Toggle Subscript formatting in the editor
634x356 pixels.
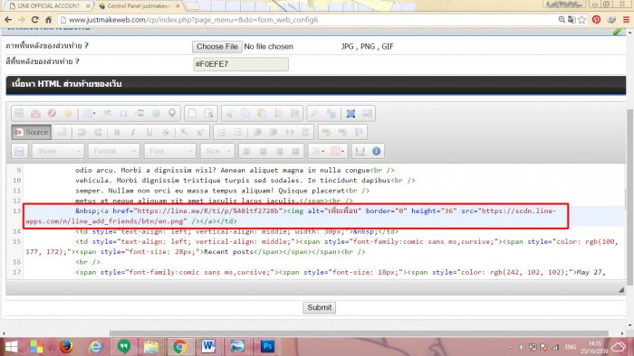point(184,132)
